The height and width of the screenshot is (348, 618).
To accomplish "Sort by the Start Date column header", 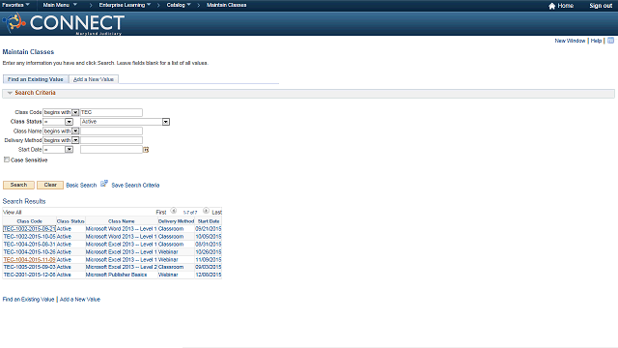I will (x=209, y=221).
